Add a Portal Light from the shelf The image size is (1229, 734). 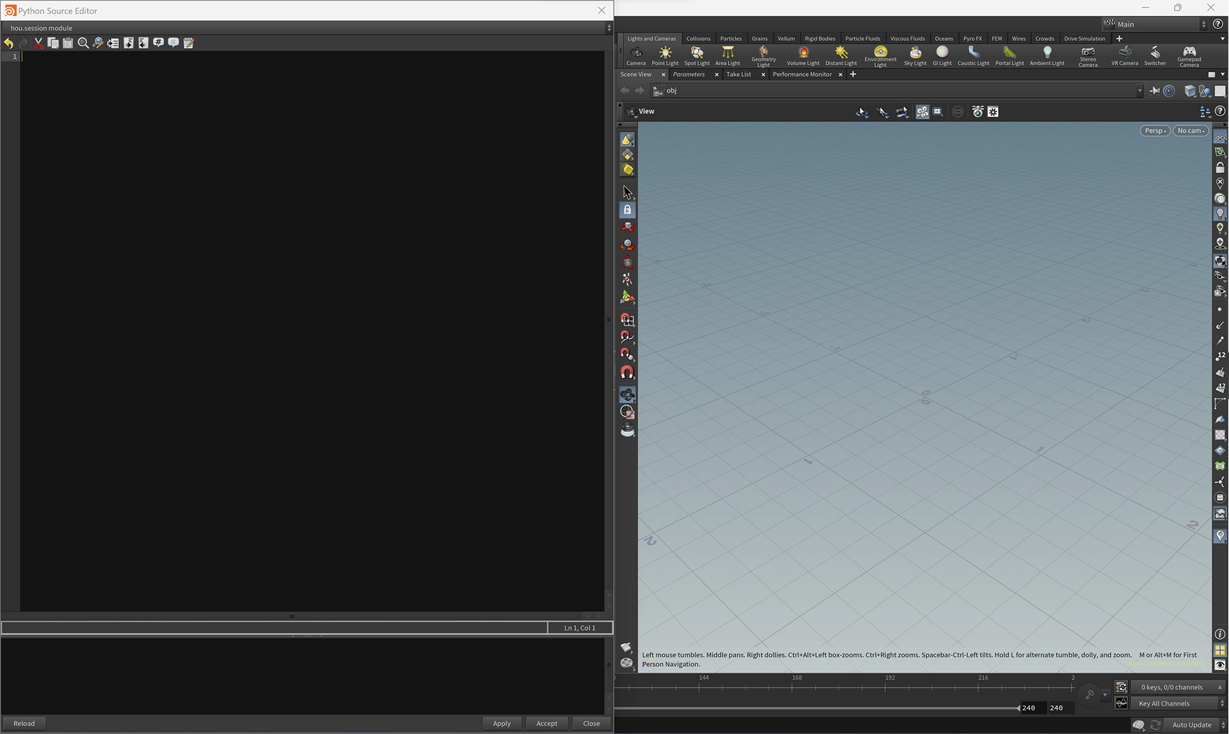1009,56
